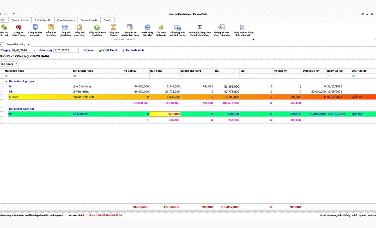
Task: Click the Tồn dưới định mức icon
Action: point(161,30)
